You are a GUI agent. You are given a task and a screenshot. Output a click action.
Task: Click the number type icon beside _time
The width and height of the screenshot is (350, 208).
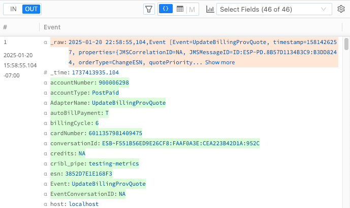pos(46,72)
